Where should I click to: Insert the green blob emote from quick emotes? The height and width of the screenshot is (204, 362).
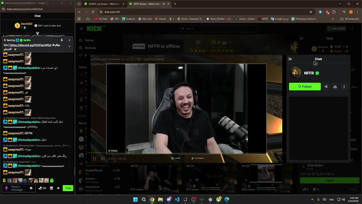pyautogui.click(x=52, y=180)
